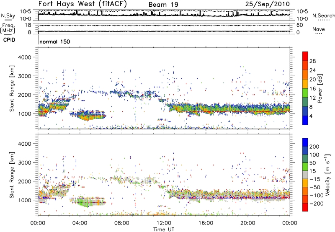Click the '08:00' time tick label
The image size is (335, 232).
[x=122, y=223]
